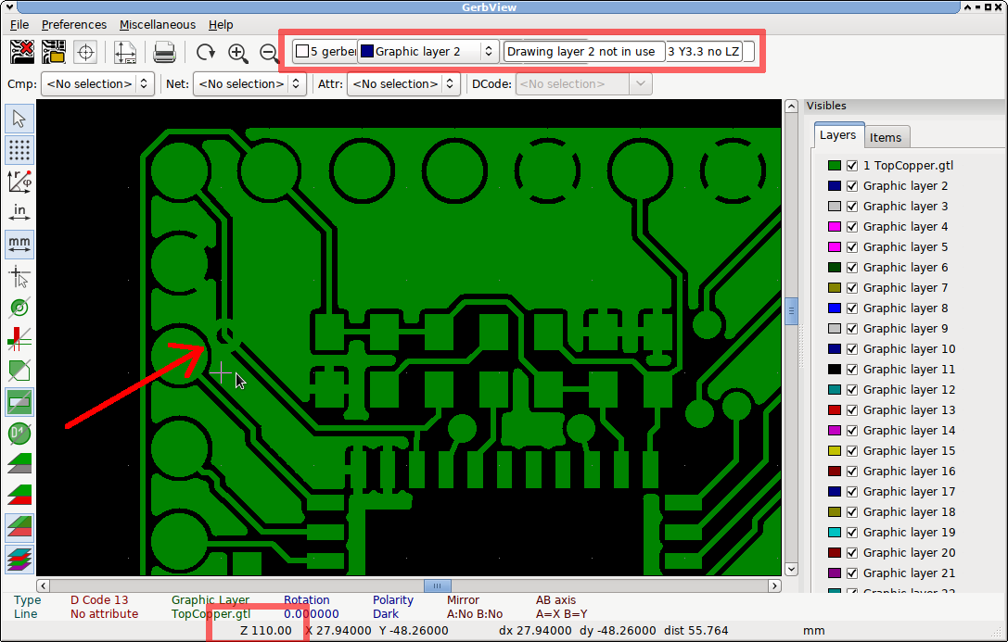Screen dimensions: 1008x642
Task: Switch to the Items tab
Action: click(x=885, y=137)
